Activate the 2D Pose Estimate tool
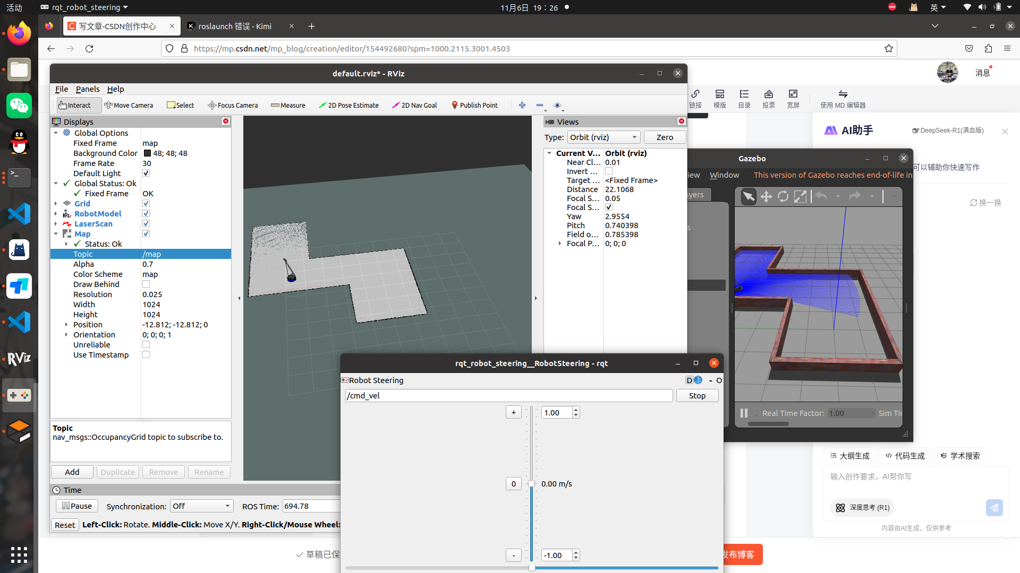This screenshot has height=573, width=1020. (x=348, y=105)
